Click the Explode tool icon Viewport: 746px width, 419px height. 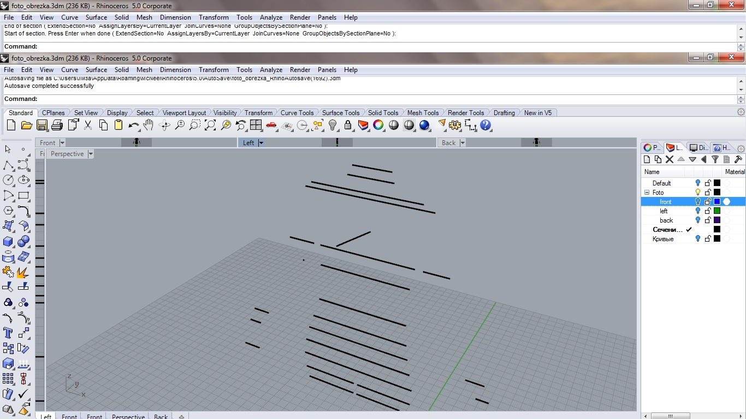23,272
